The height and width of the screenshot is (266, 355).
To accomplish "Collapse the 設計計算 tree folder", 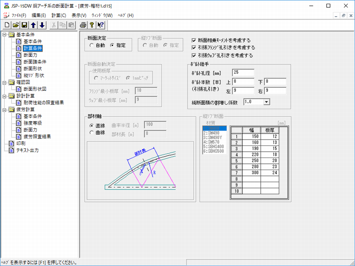I will 4,96.
